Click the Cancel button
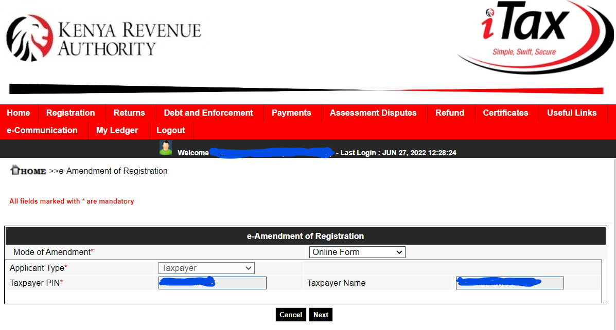Viewport: 616px width, 330px height. click(x=291, y=314)
